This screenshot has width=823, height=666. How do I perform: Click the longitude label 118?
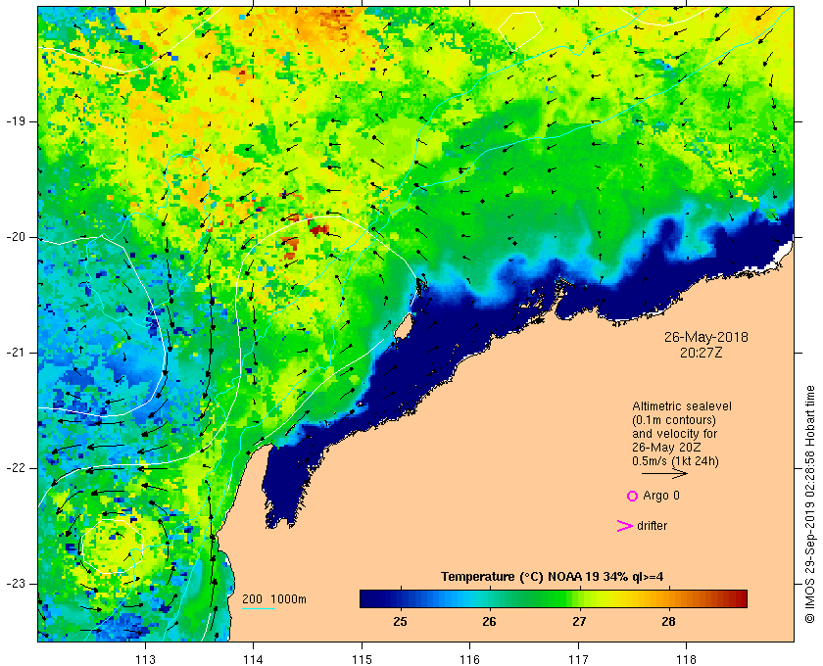[x=687, y=659]
